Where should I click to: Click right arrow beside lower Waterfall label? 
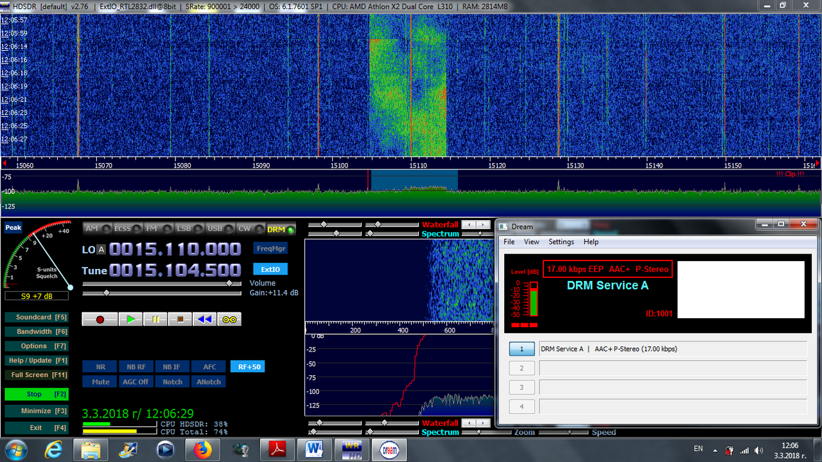[482, 423]
